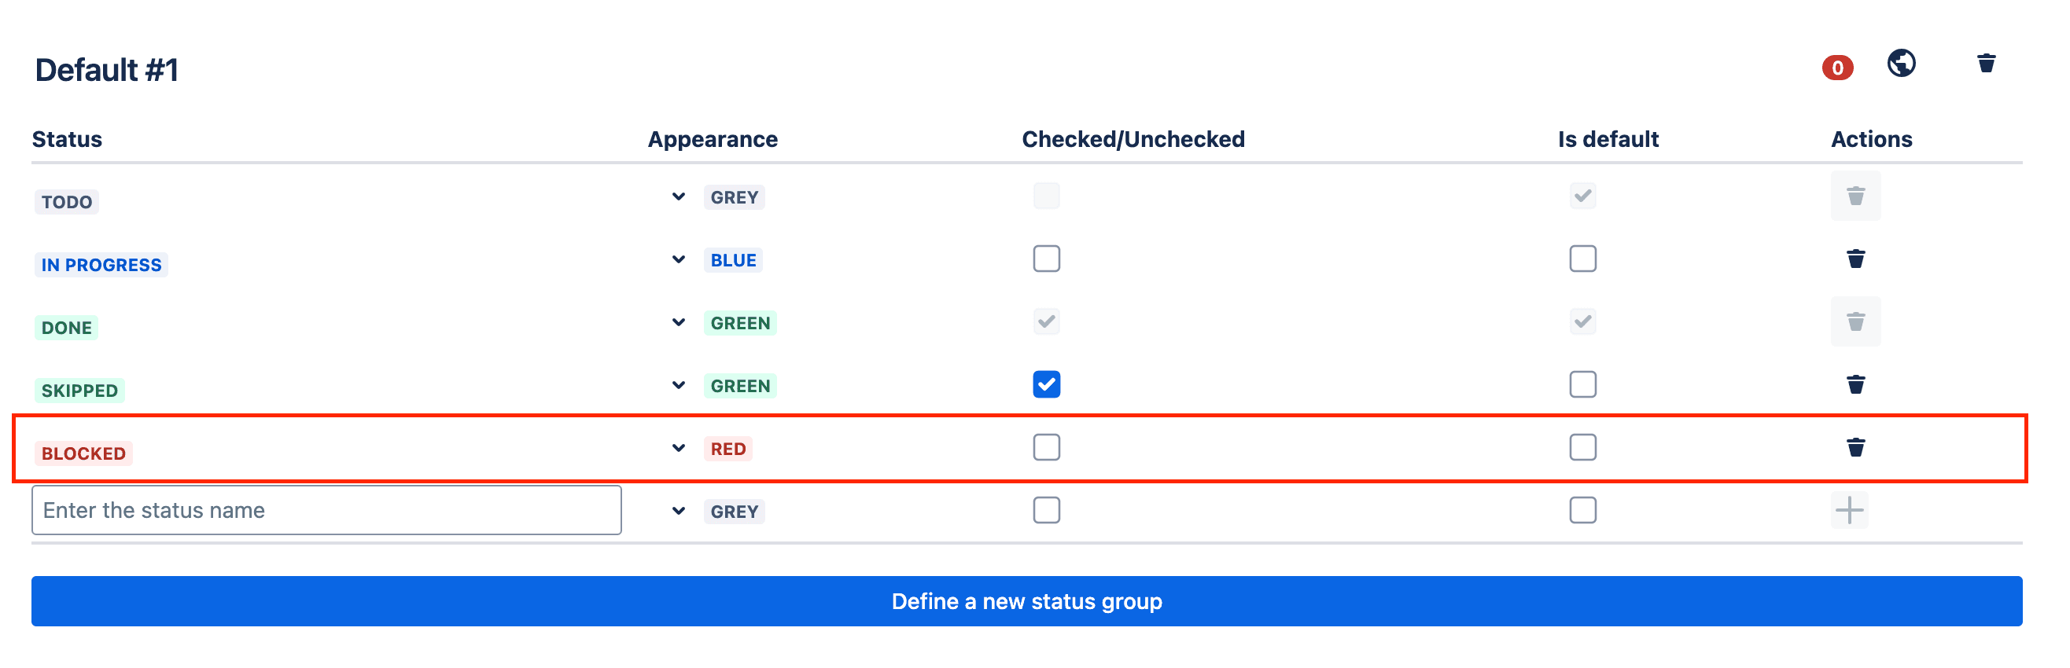The height and width of the screenshot is (668, 2070).
Task: Expand the color selector in the new status row
Action: 677,510
